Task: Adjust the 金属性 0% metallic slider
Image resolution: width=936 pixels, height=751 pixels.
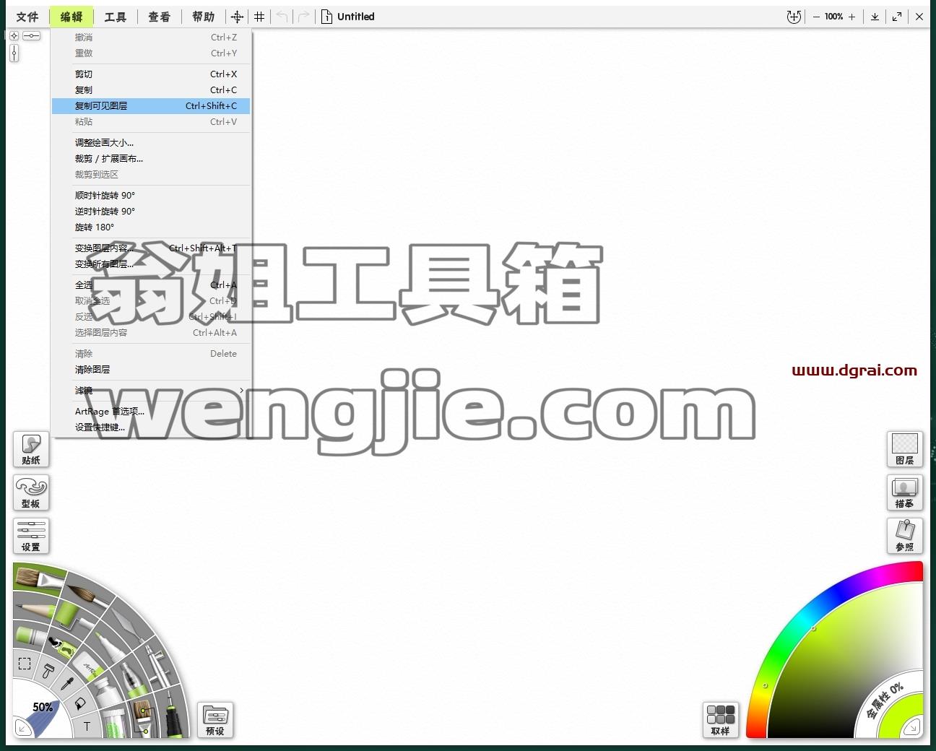Action: click(x=885, y=700)
